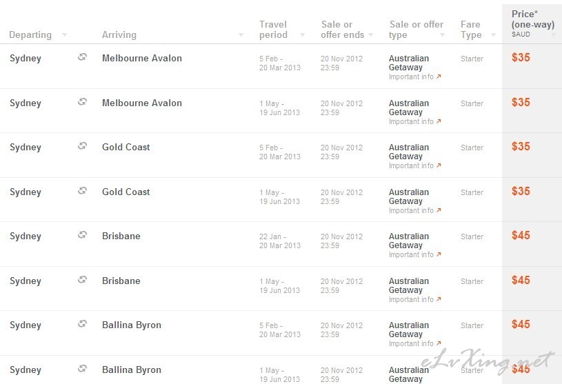The width and height of the screenshot is (562, 384).
Task: Swap route icon for Sydney–Brisbane Jan fare
Action: tap(83, 234)
